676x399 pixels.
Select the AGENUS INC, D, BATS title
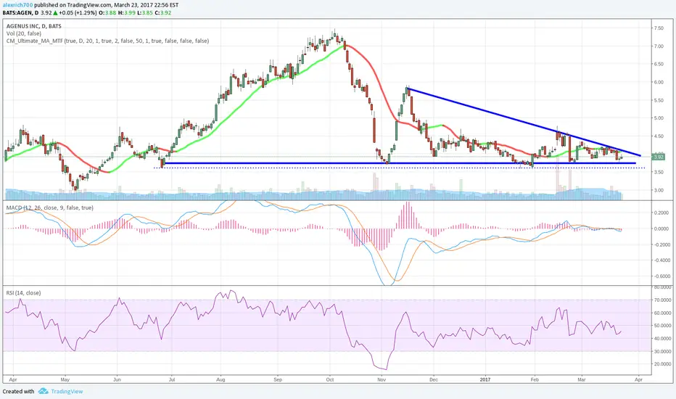(33, 26)
